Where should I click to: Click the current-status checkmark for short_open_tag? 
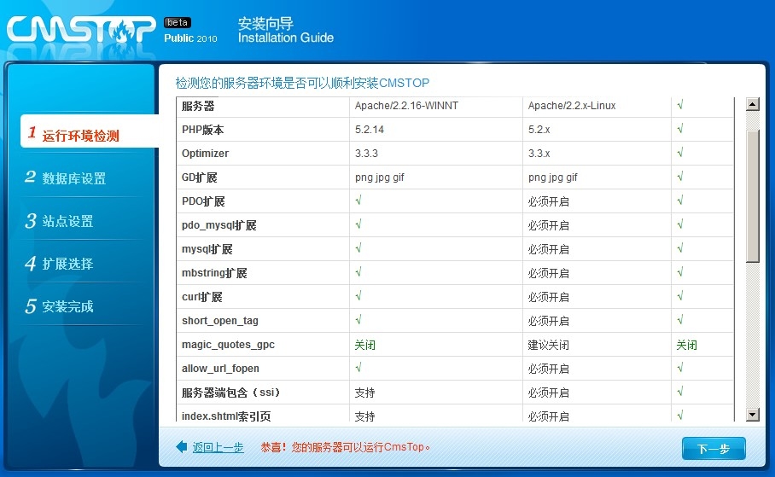[x=358, y=320]
